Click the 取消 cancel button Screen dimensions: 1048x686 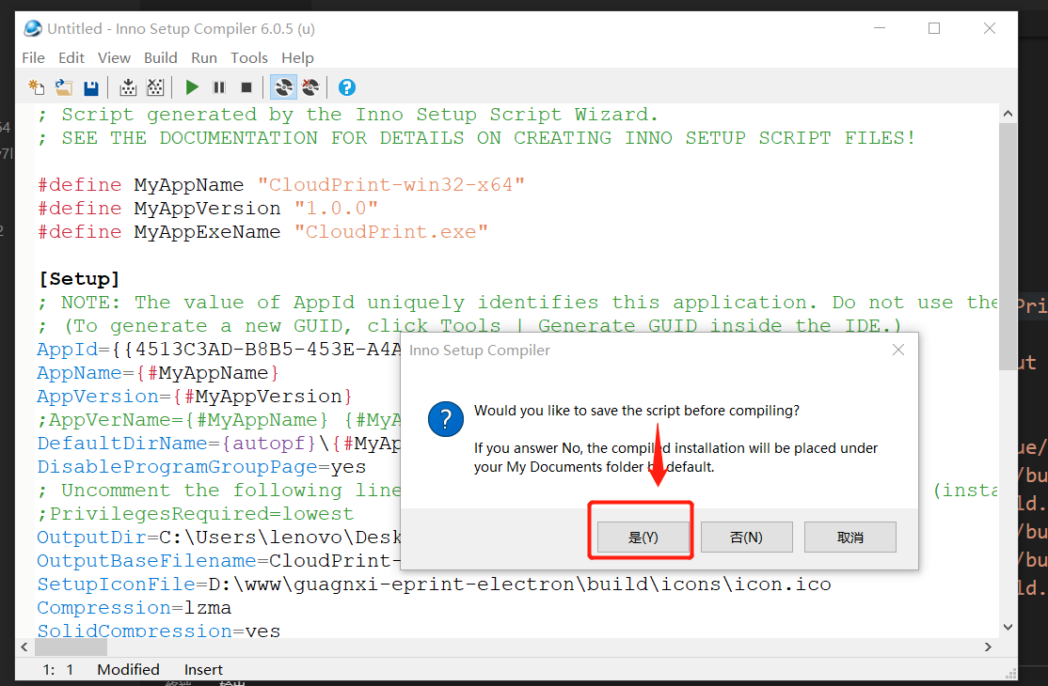[x=850, y=538]
